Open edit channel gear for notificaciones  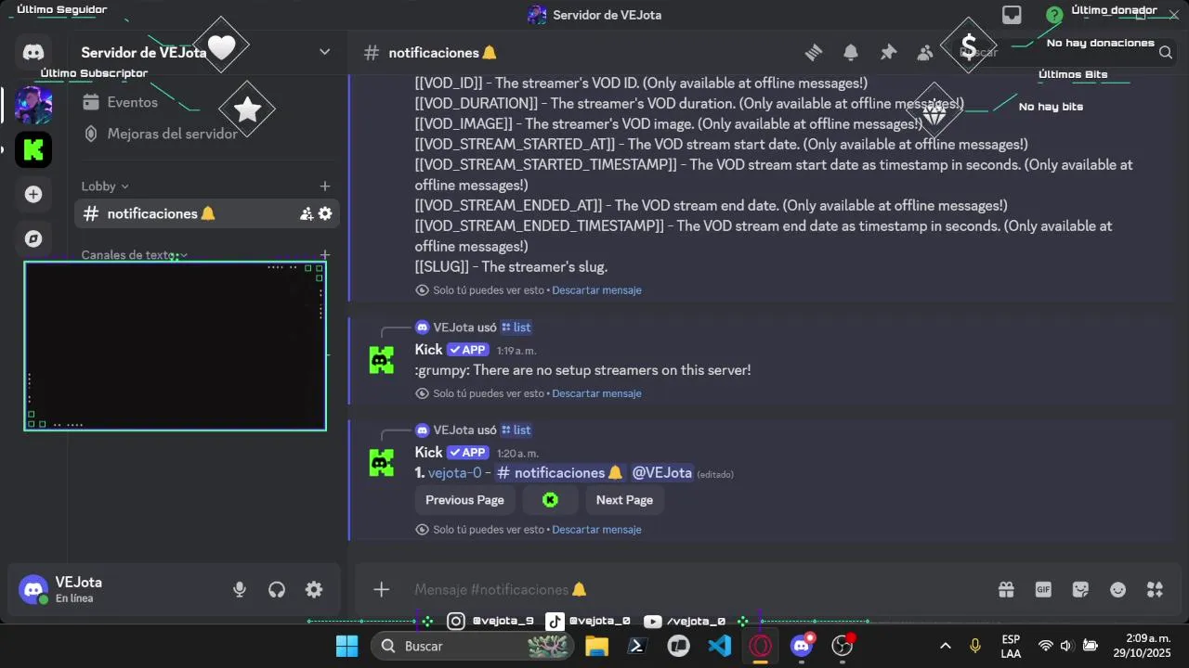(x=325, y=213)
